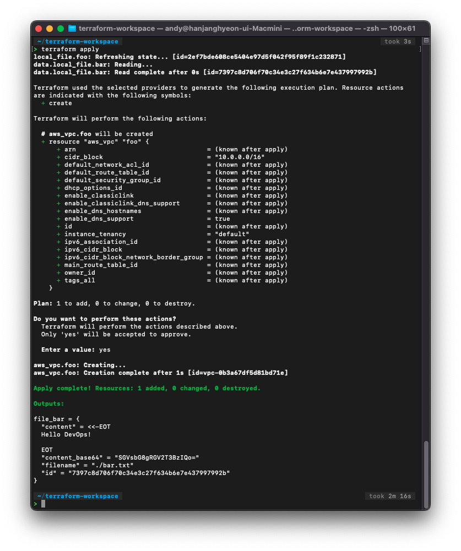Click the 'enable_classiclink' attribute

click(99, 196)
